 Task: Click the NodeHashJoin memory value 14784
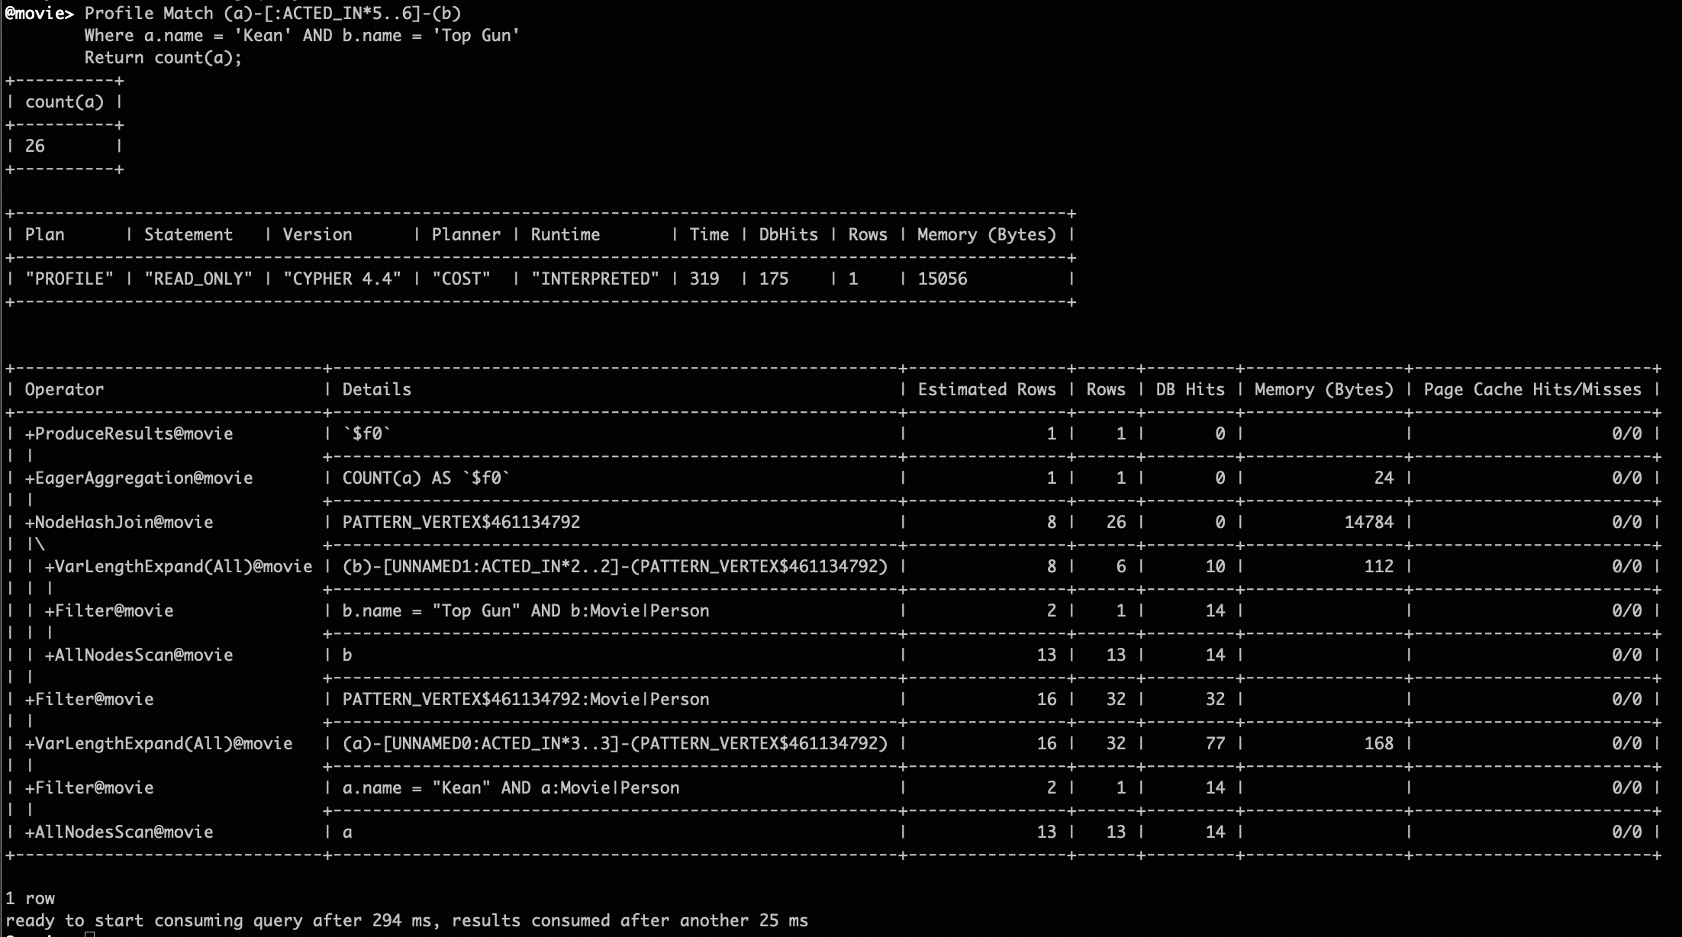[x=1368, y=522]
